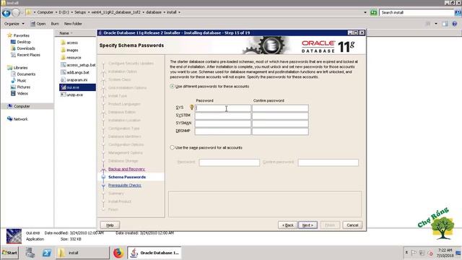The image size is (462, 260).
Task: Click 'database' in address breadcrumb
Action: [154, 12]
